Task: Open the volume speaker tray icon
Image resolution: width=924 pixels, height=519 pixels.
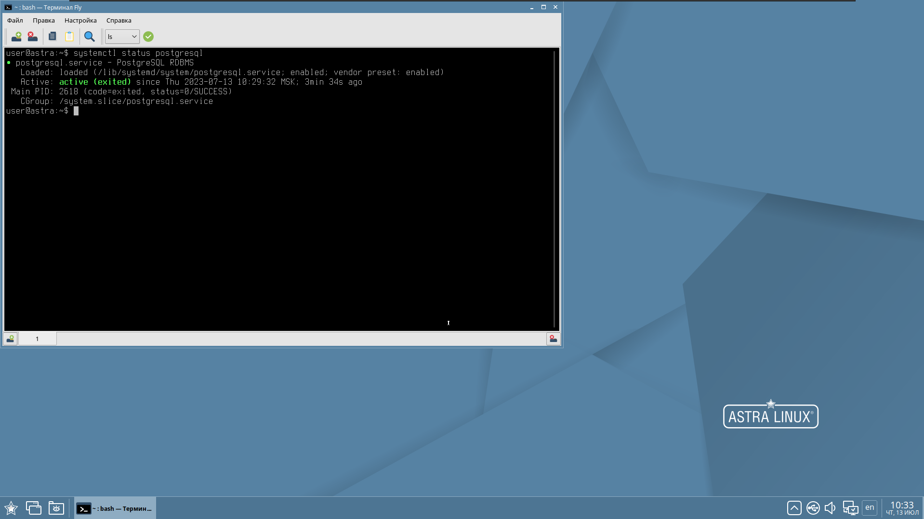Action: click(831, 508)
